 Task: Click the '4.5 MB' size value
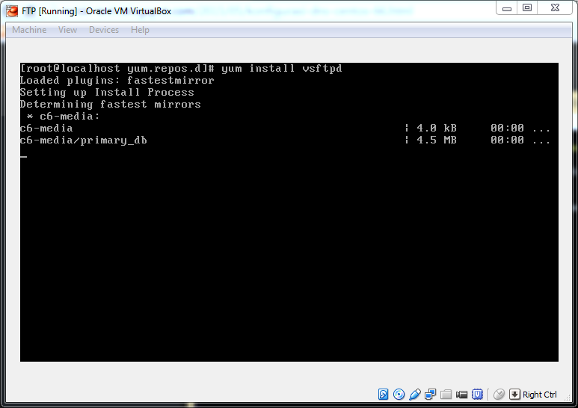pyautogui.click(x=437, y=140)
